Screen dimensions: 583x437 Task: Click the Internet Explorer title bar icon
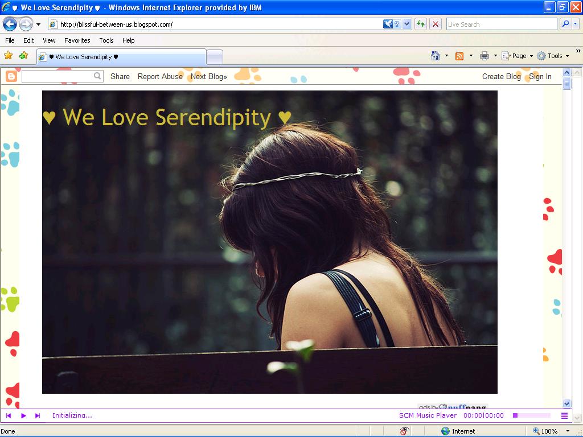click(6, 7)
